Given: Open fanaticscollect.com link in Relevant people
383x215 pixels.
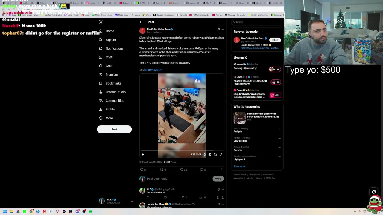Looking at the screenshot, I should coord(260,48).
